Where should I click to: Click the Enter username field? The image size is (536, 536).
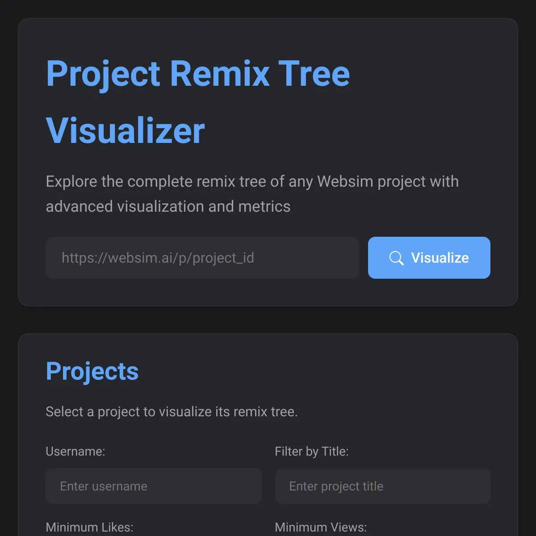(154, 486)
